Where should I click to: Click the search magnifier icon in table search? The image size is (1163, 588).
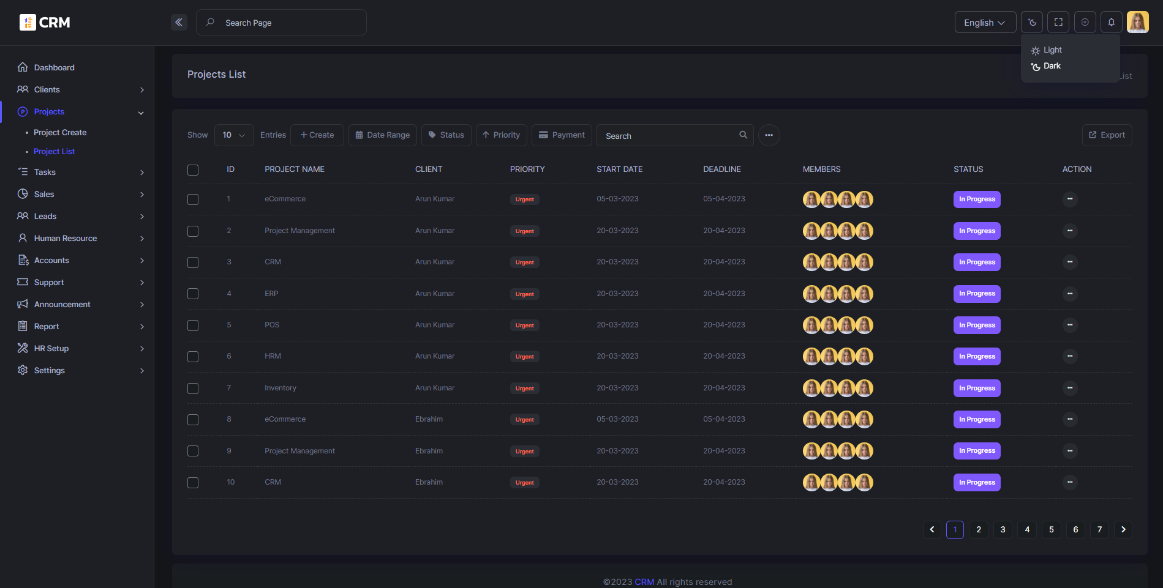(x=743, y=135)
